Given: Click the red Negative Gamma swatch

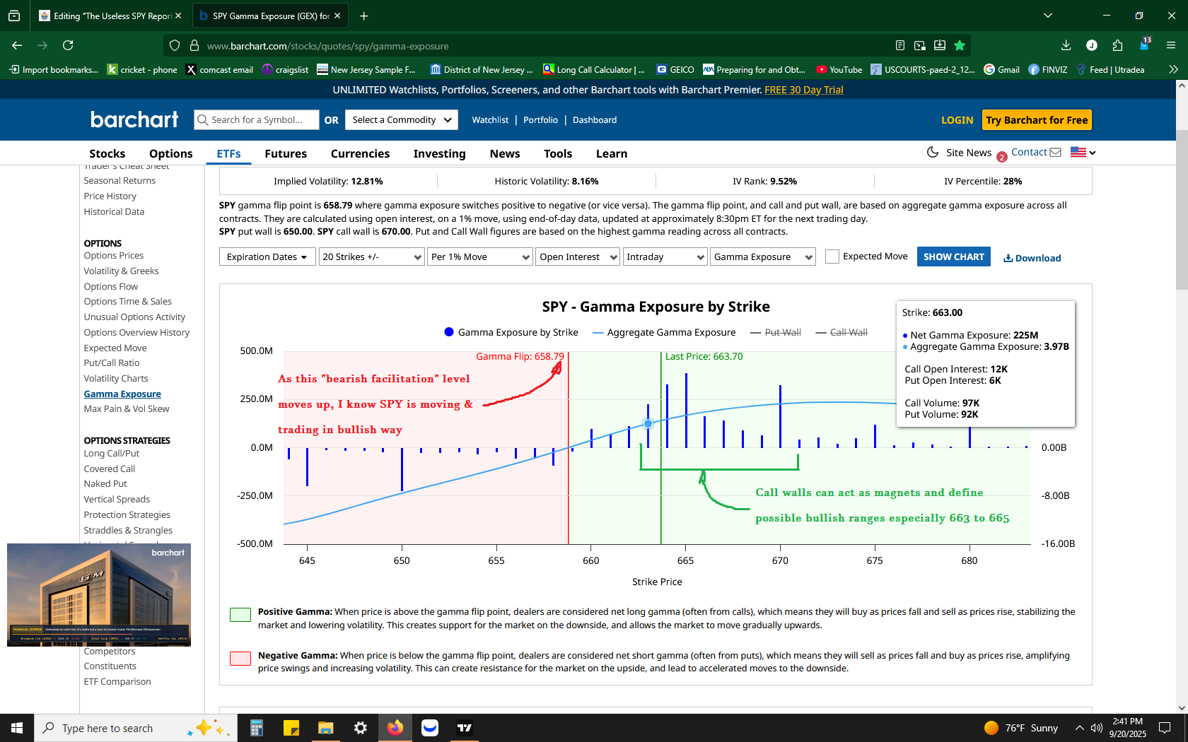Looking at the screenshot, I should click(240, 659).
